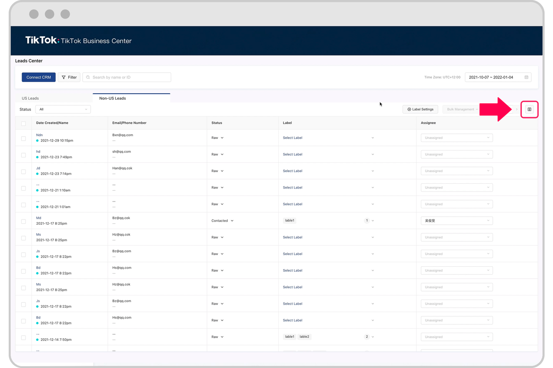Click the calendar icon in date range field
553x368 pixels.
click(526, 78)
